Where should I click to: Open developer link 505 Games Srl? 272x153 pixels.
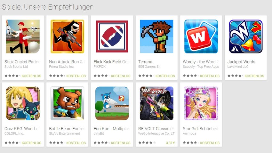click(149, 67)
